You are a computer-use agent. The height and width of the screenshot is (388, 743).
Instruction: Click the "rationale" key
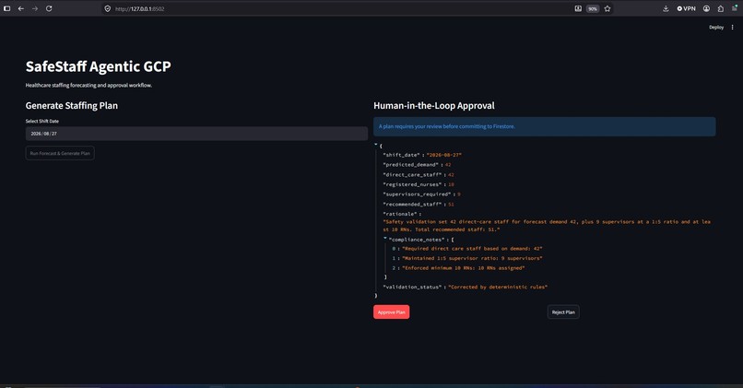(399, 214)
